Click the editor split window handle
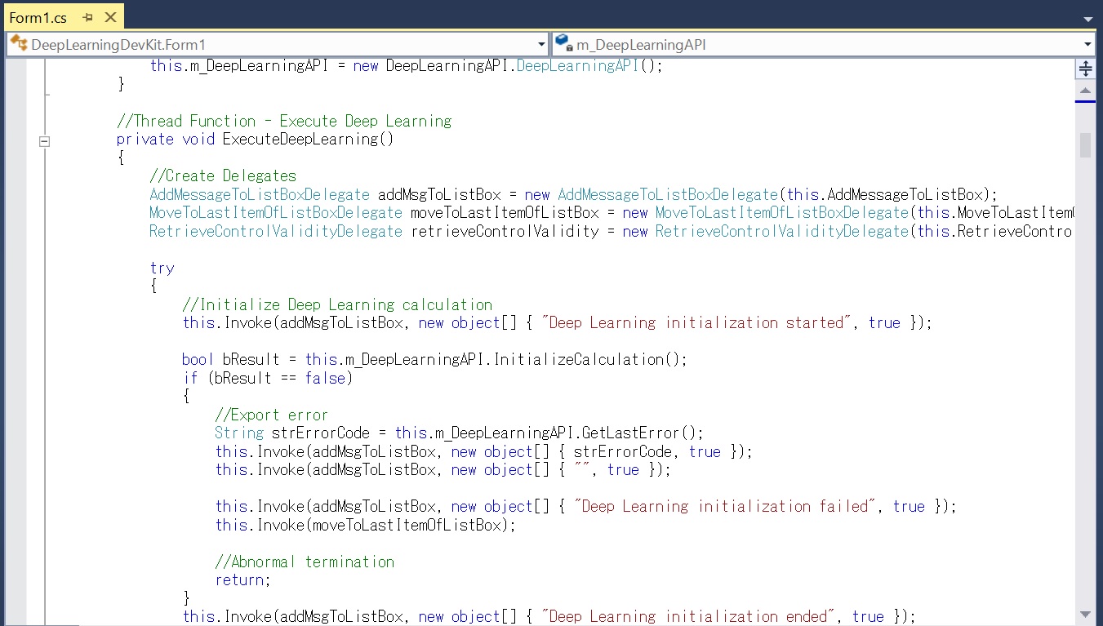This screenshot has width=1103, height=626. 1085,69
